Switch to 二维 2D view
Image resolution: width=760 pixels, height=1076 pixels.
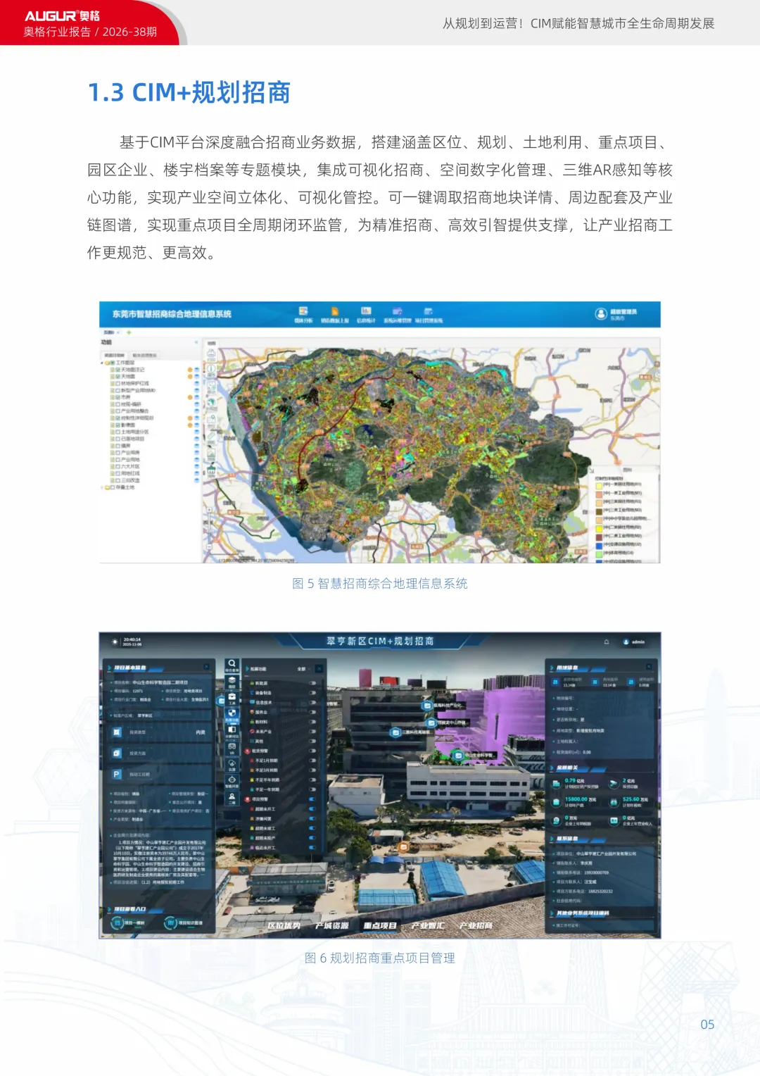232,798
